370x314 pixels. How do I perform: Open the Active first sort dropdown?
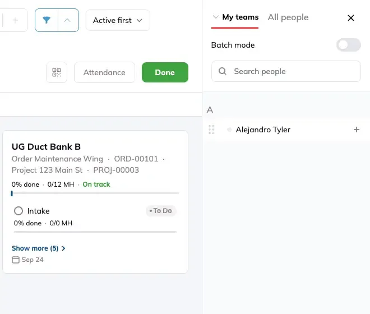point(118,20)
